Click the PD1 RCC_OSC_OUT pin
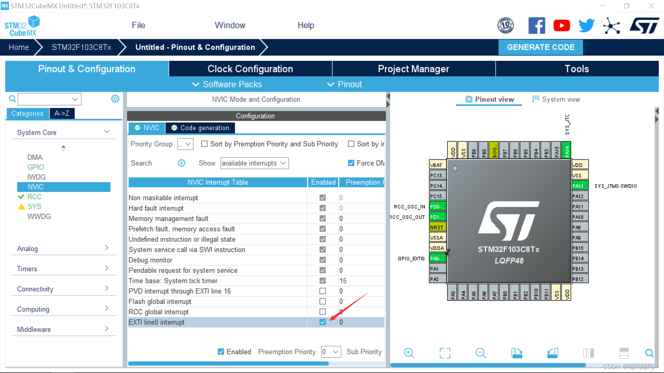The height and width of the screenshot is (373, 664). (437, 217)
